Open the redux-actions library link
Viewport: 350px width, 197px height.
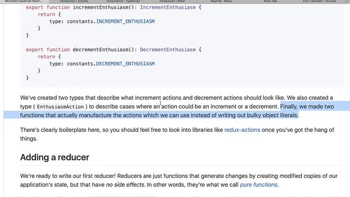point(242,130)
